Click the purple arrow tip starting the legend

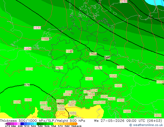coord(6,124)
